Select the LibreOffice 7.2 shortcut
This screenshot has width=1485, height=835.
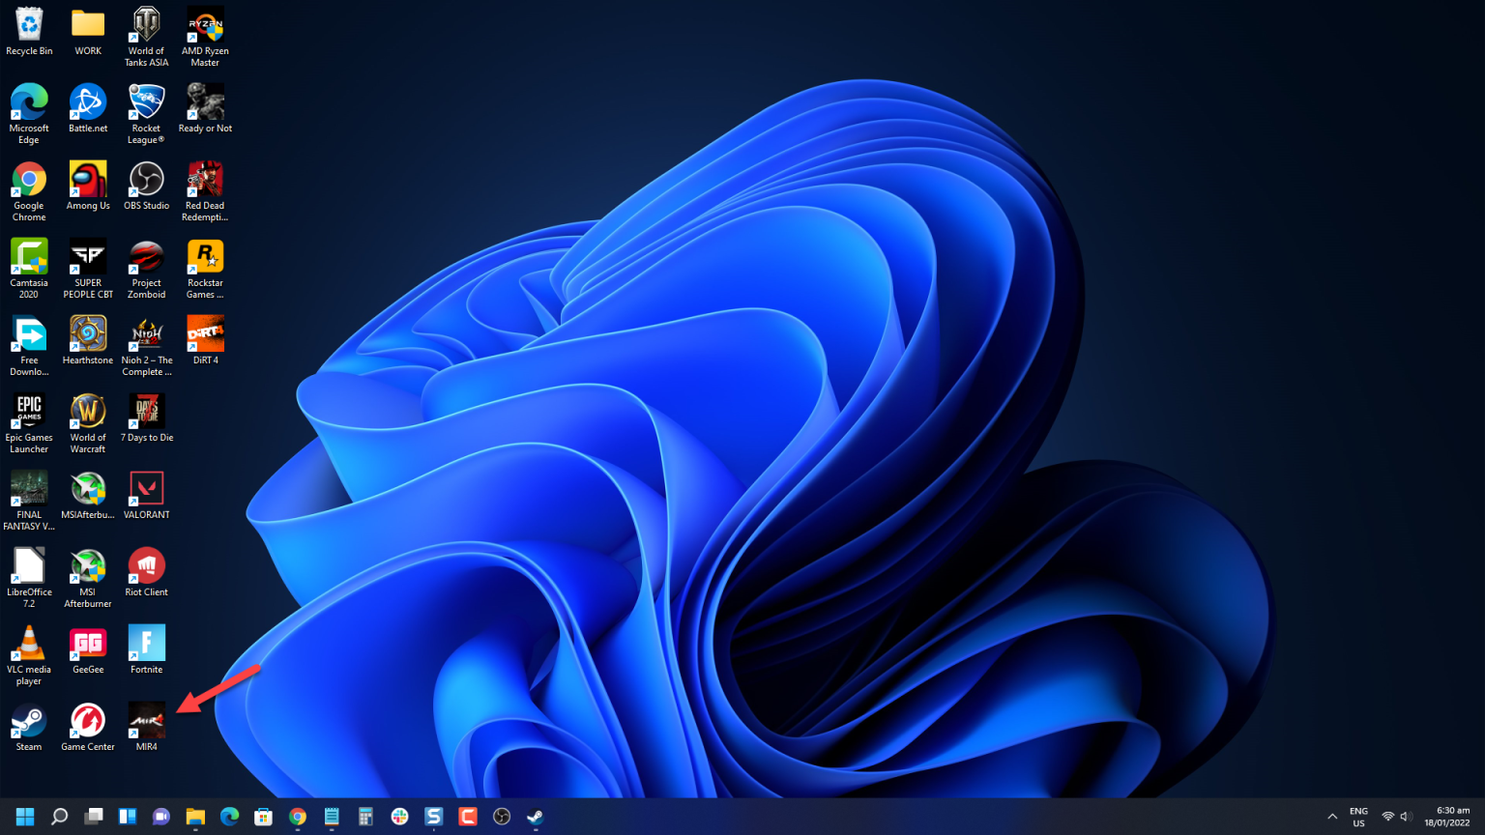29,578
